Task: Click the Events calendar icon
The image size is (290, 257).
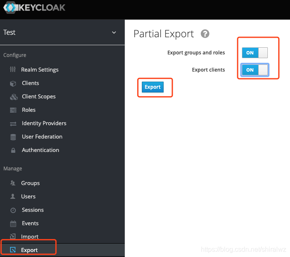Action: 13,224
